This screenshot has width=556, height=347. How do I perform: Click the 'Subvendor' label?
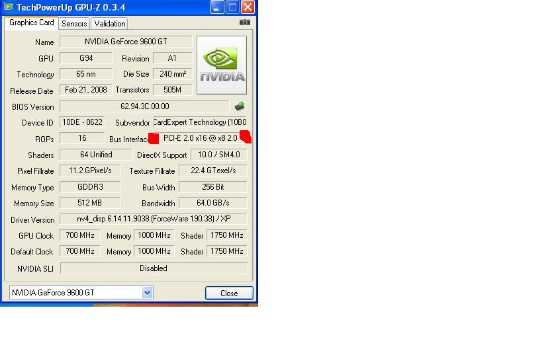(x=132, y=123)
